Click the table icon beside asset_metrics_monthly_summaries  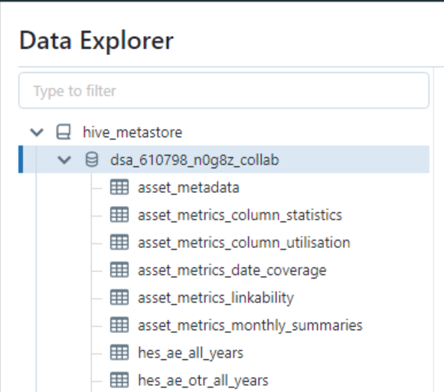pos(119,325)
